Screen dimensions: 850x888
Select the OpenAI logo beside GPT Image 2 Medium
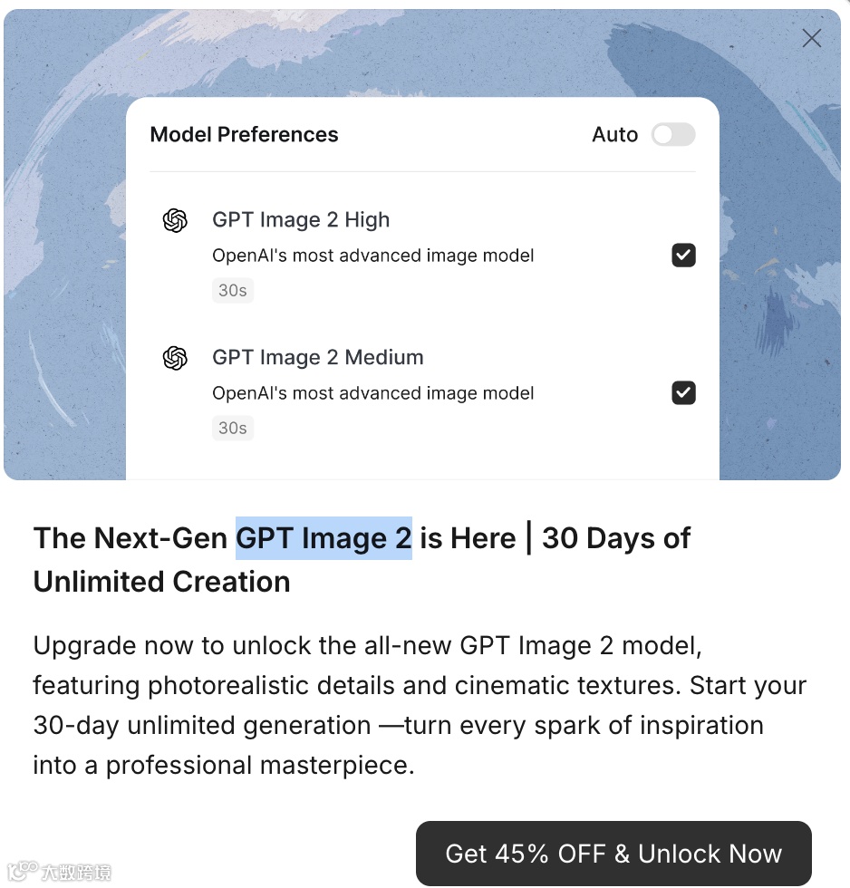pyautogui.click(x=174, y=357)
